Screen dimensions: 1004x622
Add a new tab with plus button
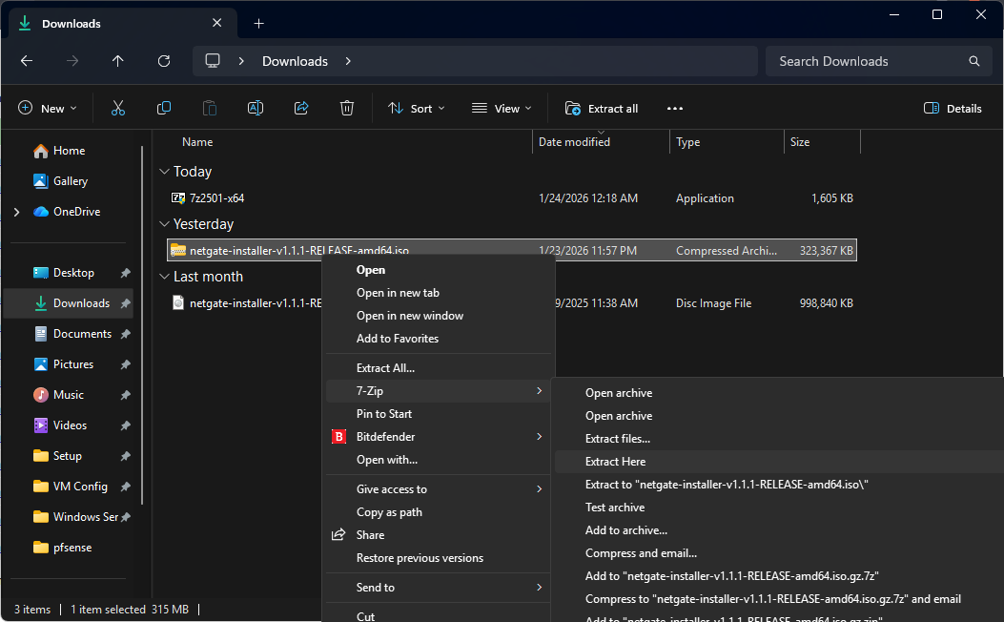pyautogui.click(x=258, y=23)
